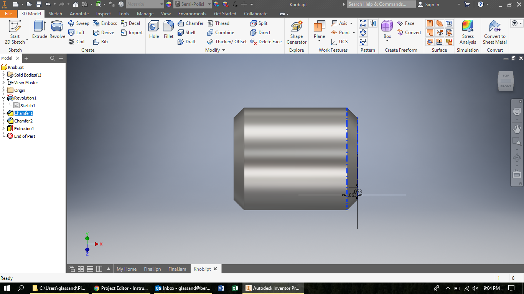Screen dimensions: 524x294
Task: Expand the Modify panel dropdown
Action: click(224, 50)
